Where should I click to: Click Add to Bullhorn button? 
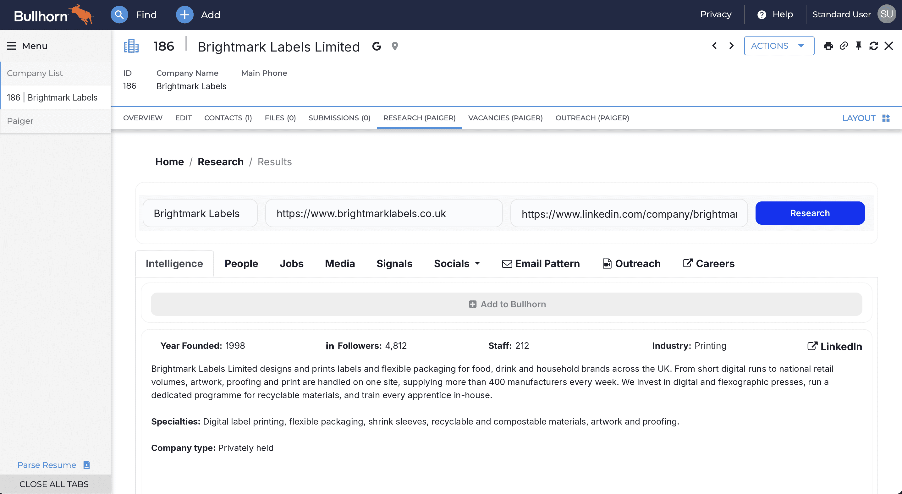[506, 304]
